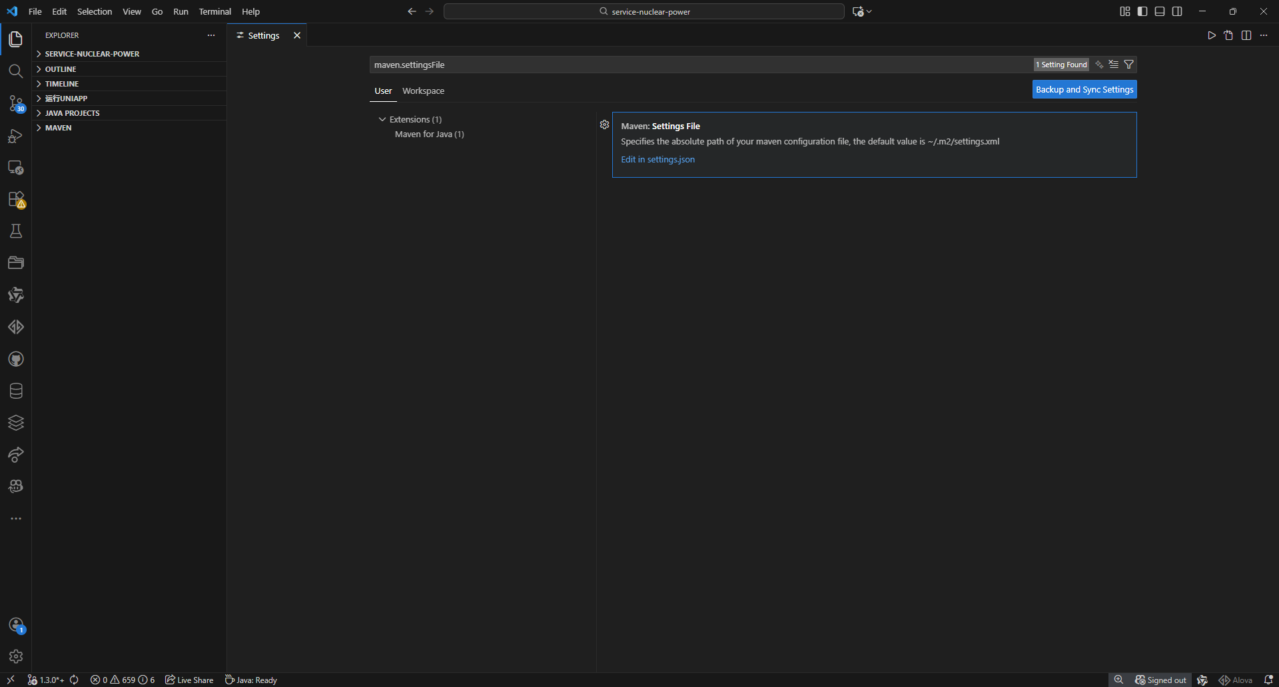The width and height of the screenshot is (1279, 687).
Task: Collapse the Extensions group in settings results
Action: 383,119
